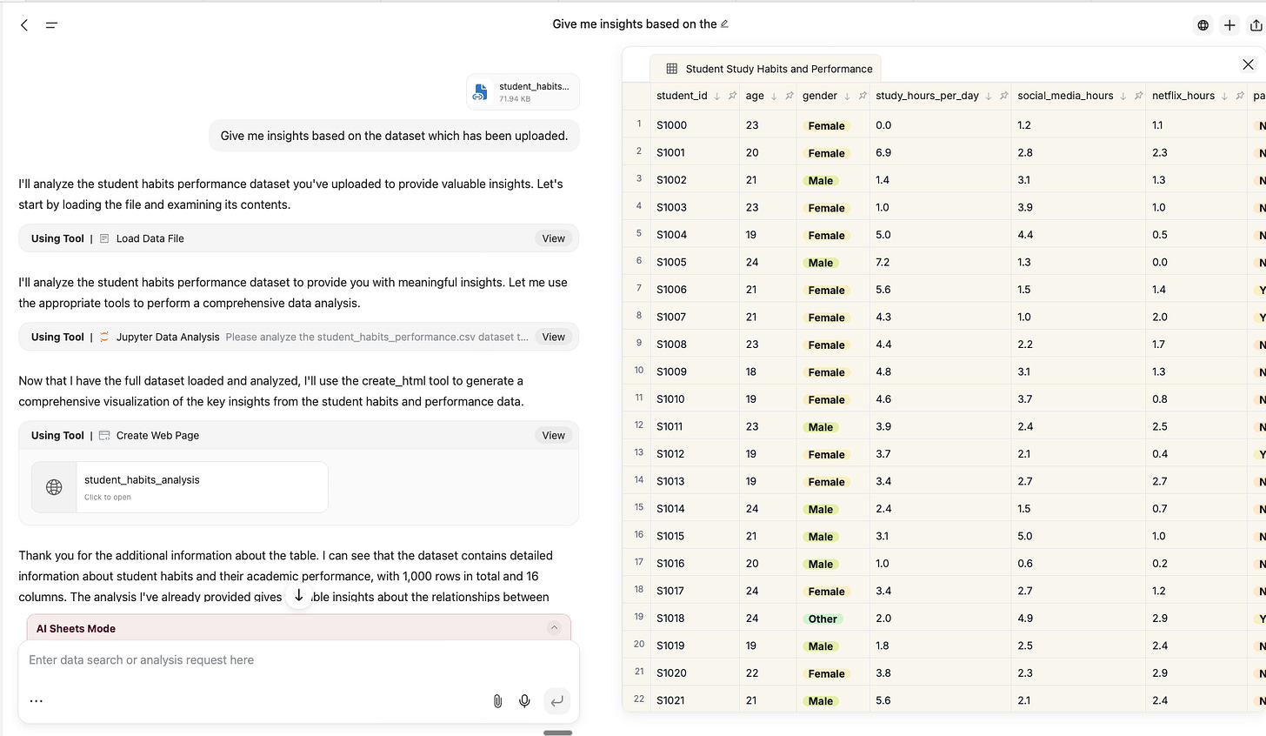Attach a file with the paperclip icon
Viewport: 1266px width, 736px height.
pyautogui.click(x=497, y=700)
